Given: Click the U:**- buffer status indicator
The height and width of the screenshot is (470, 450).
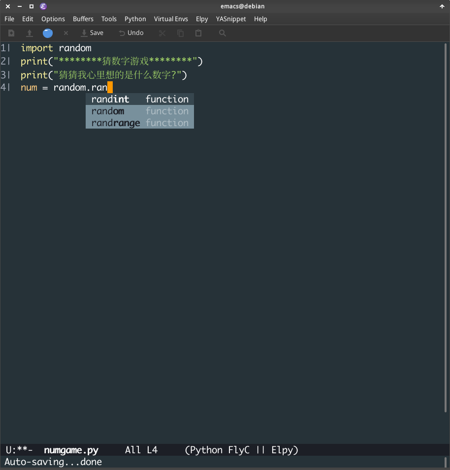Looking at the screenshot, I should pos(19,450).
